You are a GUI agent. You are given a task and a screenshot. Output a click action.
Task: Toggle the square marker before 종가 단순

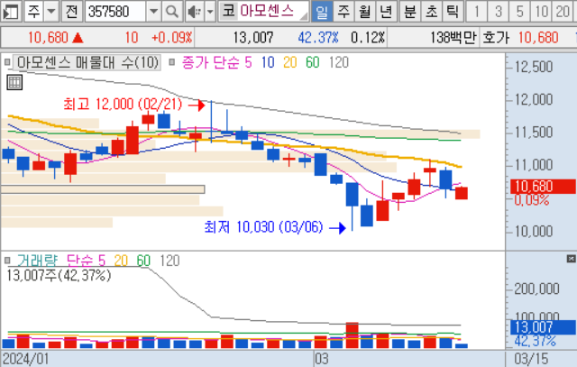tap(171, 62)
